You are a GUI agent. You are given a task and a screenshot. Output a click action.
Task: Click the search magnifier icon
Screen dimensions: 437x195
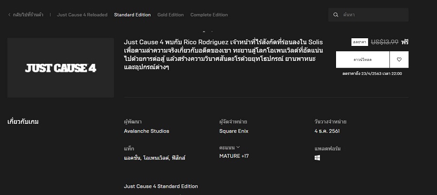[336, 15]
